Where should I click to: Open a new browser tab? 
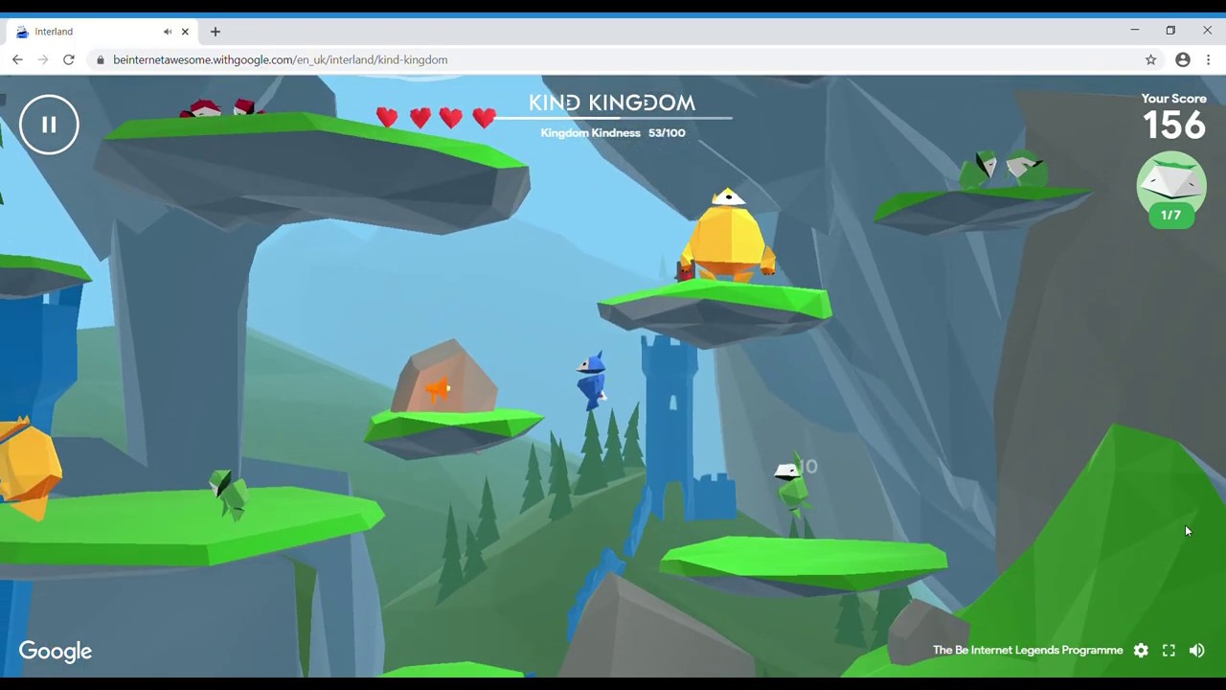point(216,32)
